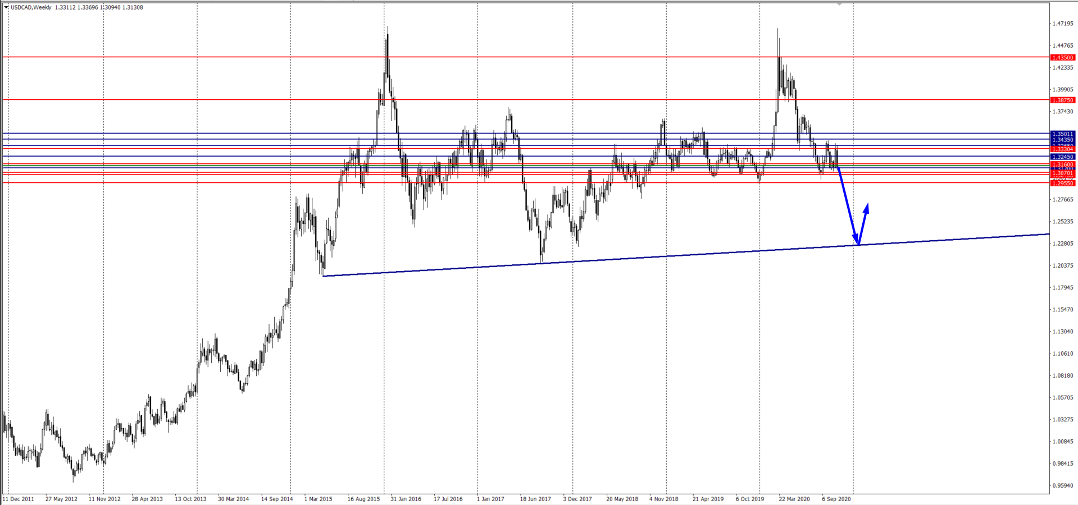Click the blue 1.32450 price label

click(x=1062, y=157)
